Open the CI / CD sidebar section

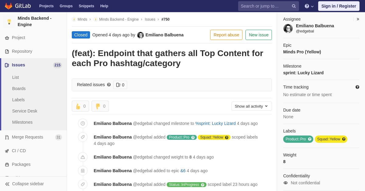point(19,151)
